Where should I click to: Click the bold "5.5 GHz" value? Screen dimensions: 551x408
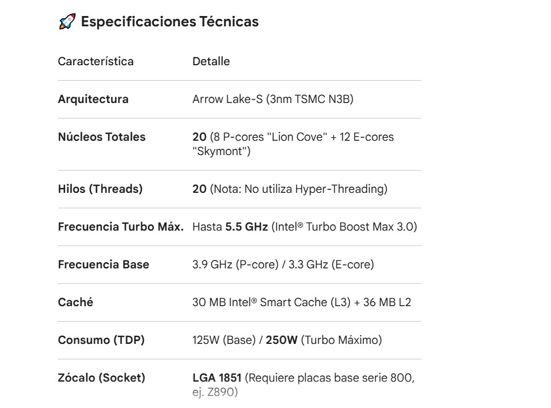[246, 227]
